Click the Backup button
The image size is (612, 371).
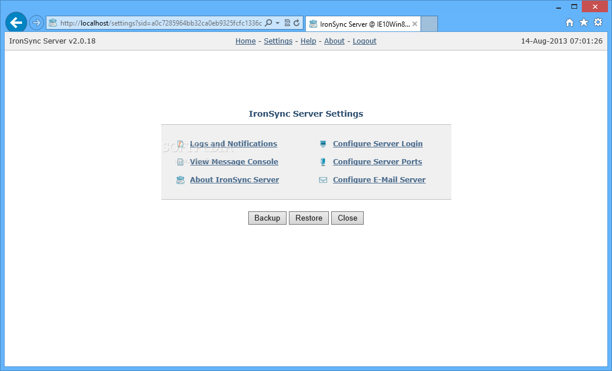click(267, 218)
